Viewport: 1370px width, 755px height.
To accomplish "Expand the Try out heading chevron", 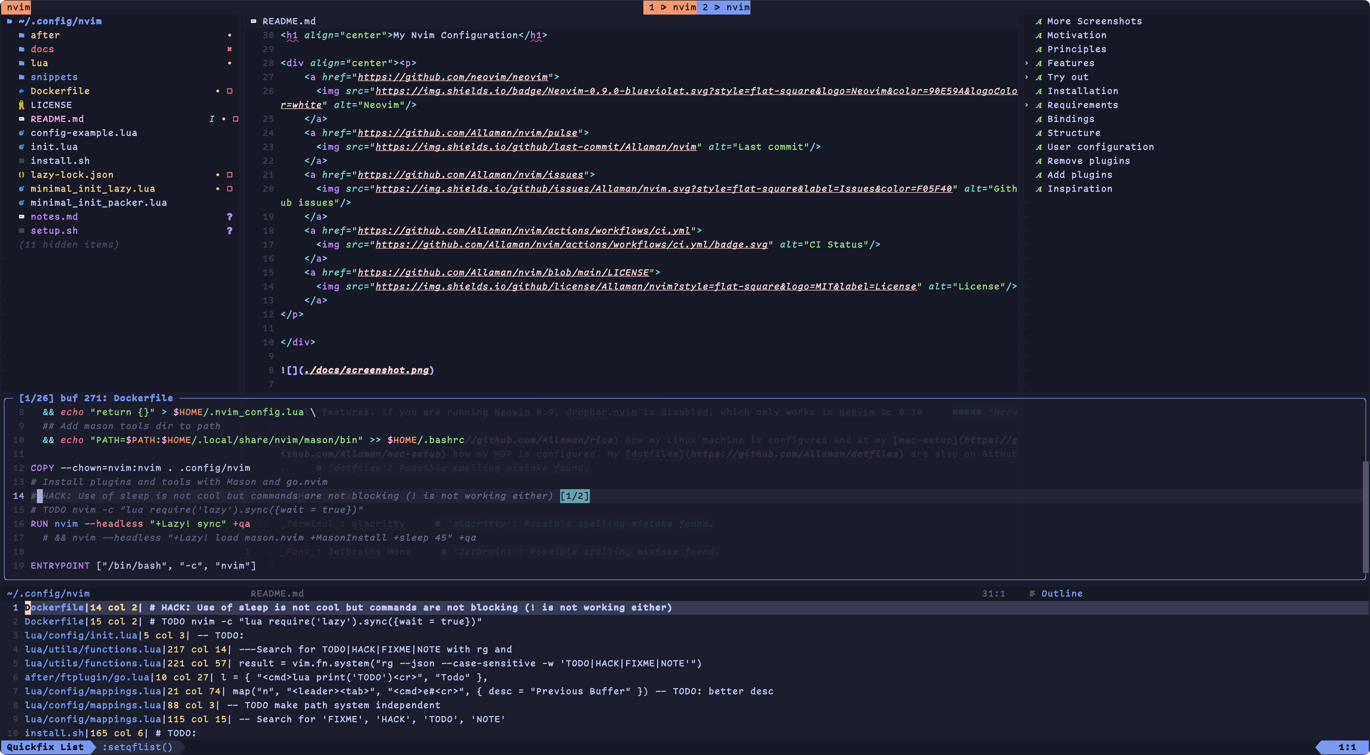I will (x=1026, y=77).
